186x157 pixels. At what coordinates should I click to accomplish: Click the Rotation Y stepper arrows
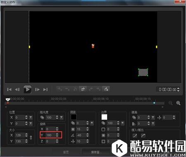(57, 135)
